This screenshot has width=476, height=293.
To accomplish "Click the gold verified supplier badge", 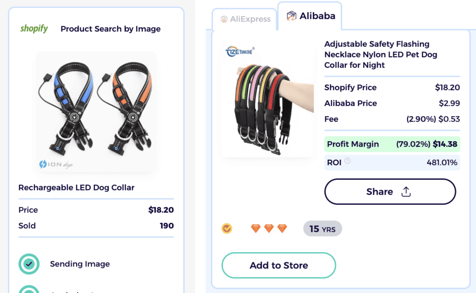I will click(x=227, y=228).
